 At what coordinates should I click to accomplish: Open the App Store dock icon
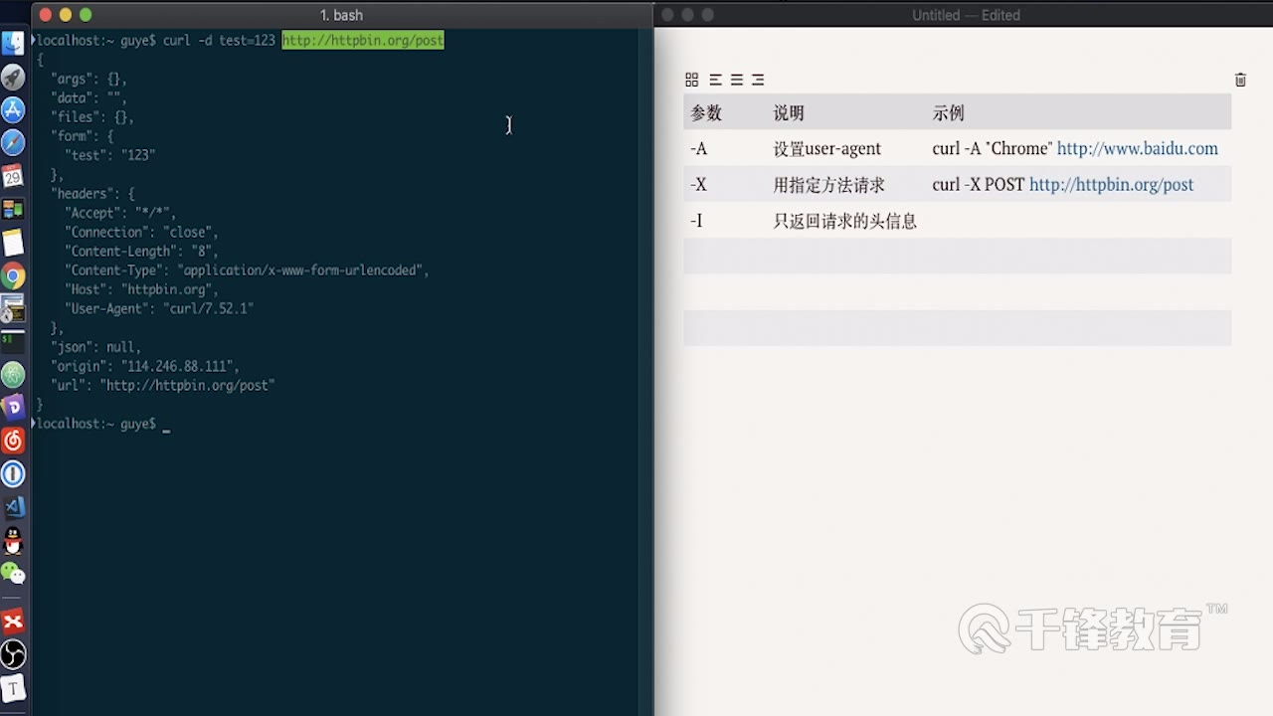point(13,109)
